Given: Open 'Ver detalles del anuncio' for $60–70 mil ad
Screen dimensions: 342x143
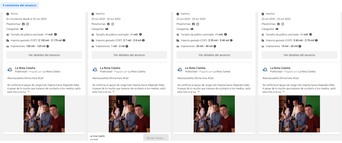Looking at the screenshot, I should point(299,55).
